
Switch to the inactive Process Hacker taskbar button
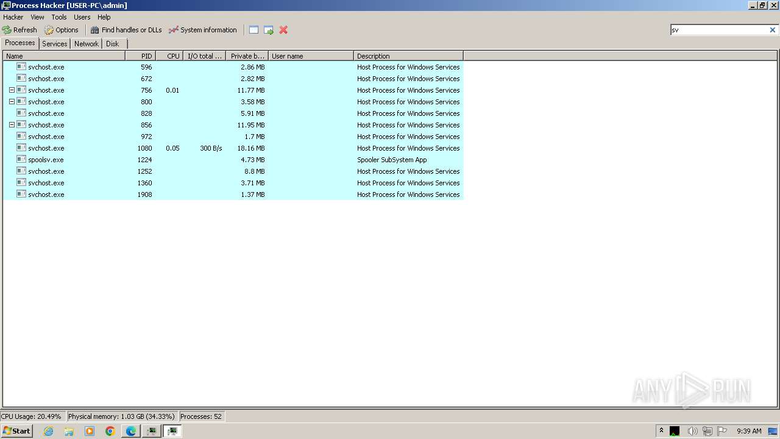click(152, 431)
